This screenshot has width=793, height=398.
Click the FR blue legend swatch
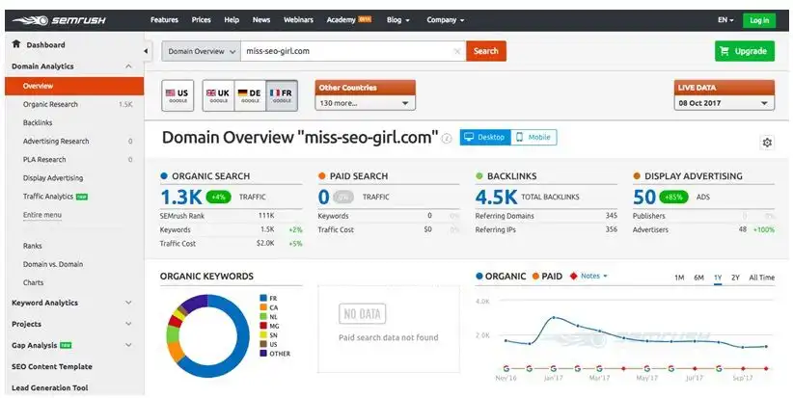coord(263,299)
